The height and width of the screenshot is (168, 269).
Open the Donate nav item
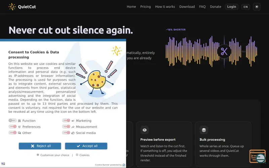(216, 7)
